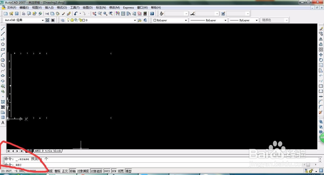The width and height of the screenshot is (324, 175).
Task: Select the Rectangle draw tool
Action: (x=3, y=49)
